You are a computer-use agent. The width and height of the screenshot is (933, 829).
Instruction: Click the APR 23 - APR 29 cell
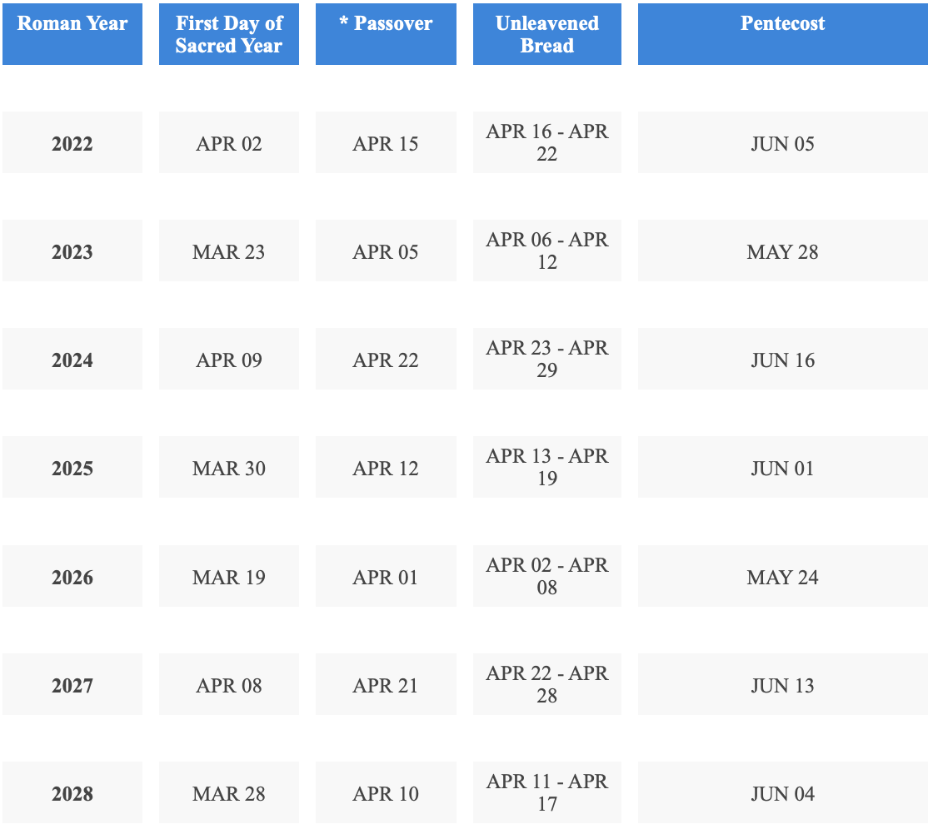[547, 359]
